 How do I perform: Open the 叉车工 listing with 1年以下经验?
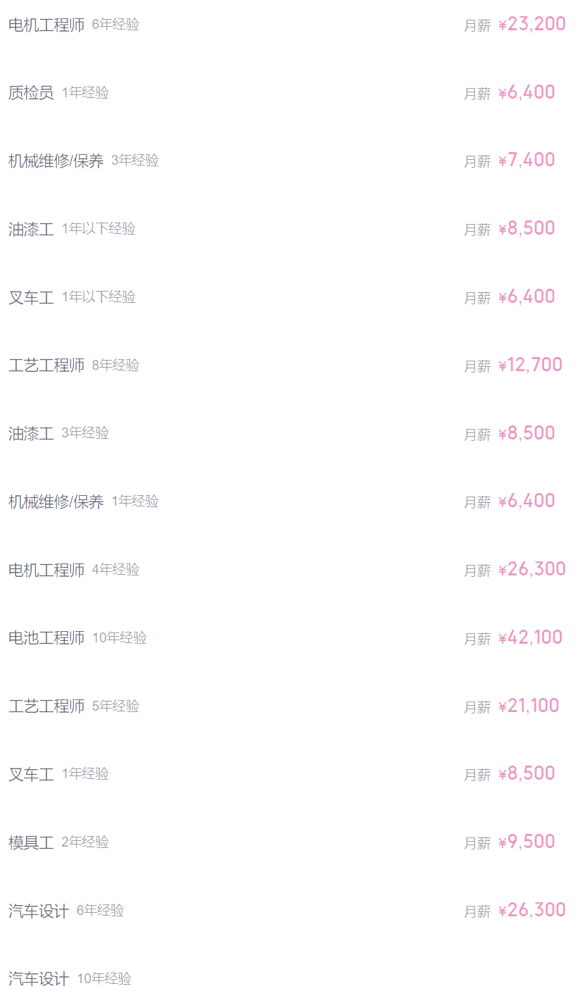(31, 298)
